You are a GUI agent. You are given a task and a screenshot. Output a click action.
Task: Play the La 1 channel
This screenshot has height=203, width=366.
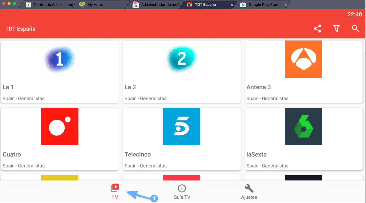click(x=60, y=72)
